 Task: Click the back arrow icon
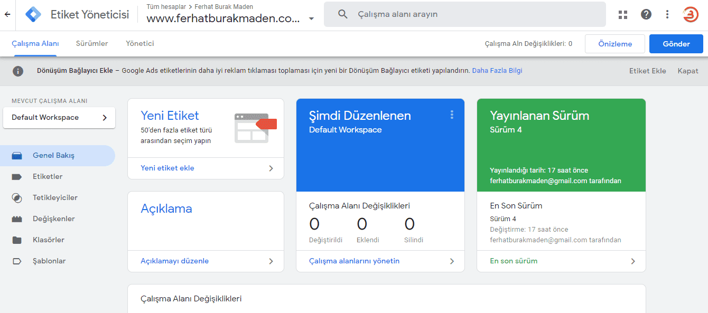[x=8, y=14]
